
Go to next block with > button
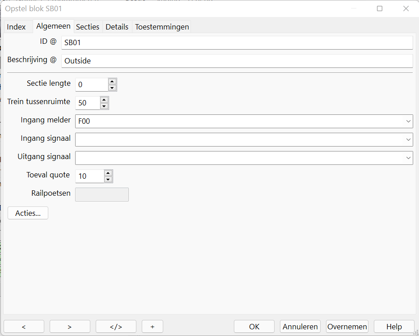[70, 327]
